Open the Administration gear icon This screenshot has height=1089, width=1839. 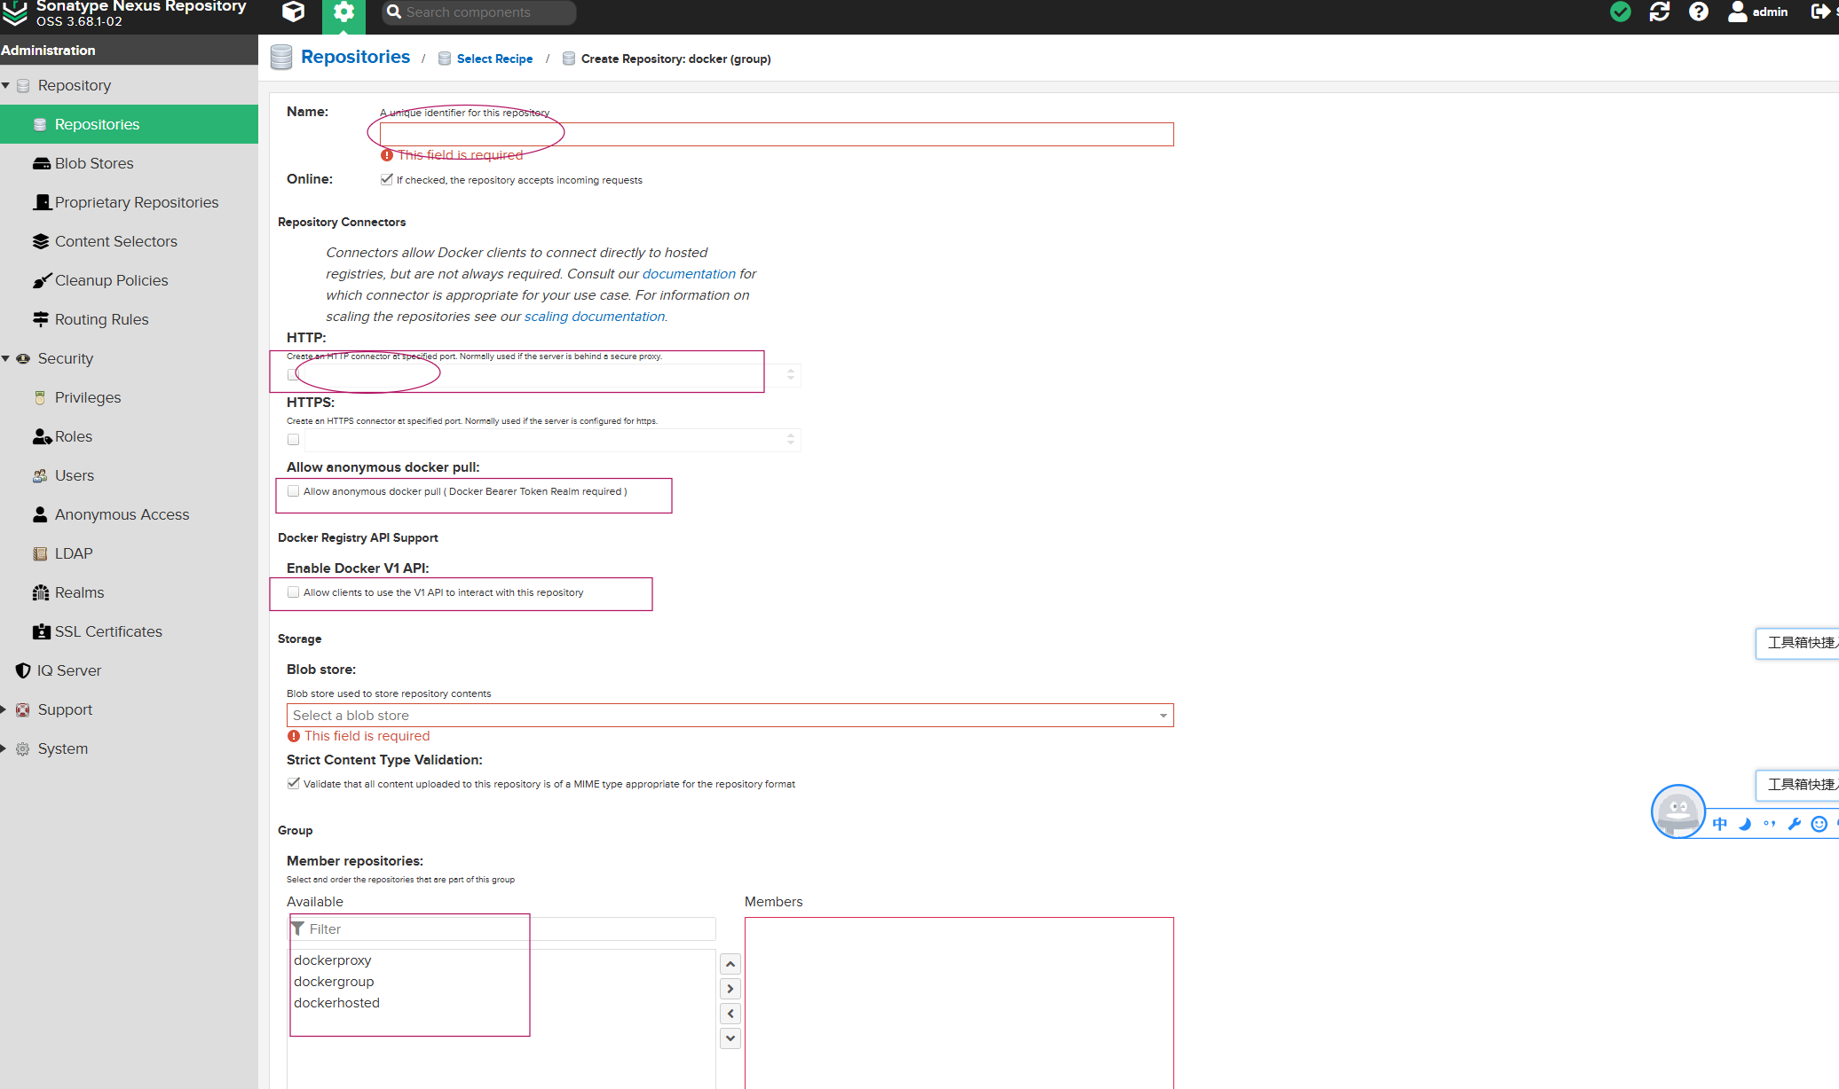point(343,12)
